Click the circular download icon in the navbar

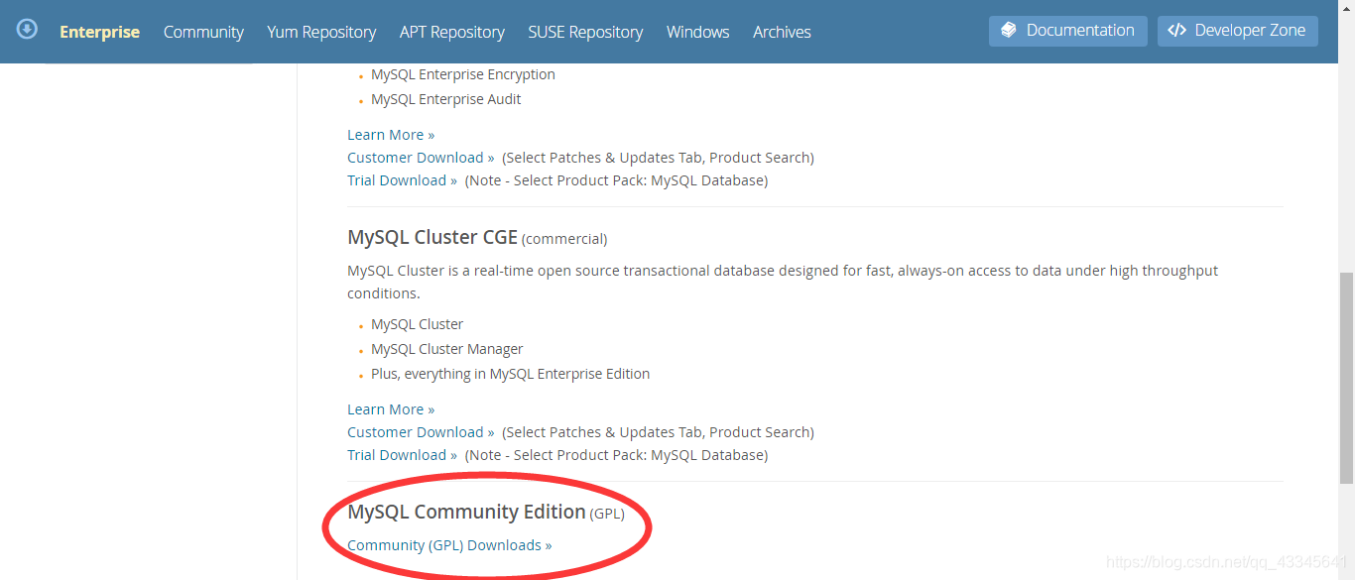point(27,30)
